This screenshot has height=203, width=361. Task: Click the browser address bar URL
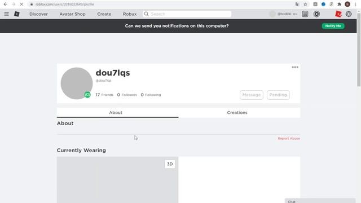pos(65,4)
